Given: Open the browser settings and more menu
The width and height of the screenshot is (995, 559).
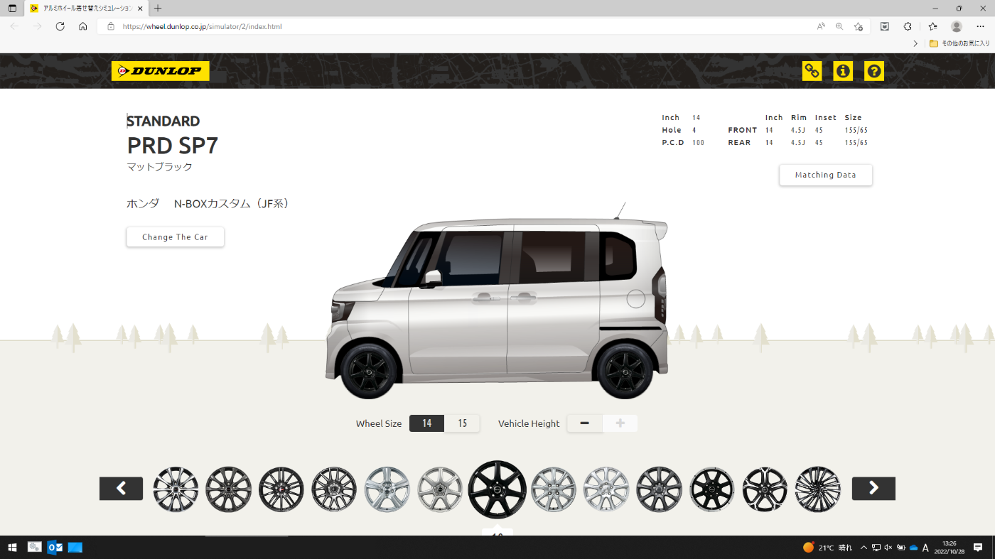Looking at the screenshot, I should click(x=980, y=26).
